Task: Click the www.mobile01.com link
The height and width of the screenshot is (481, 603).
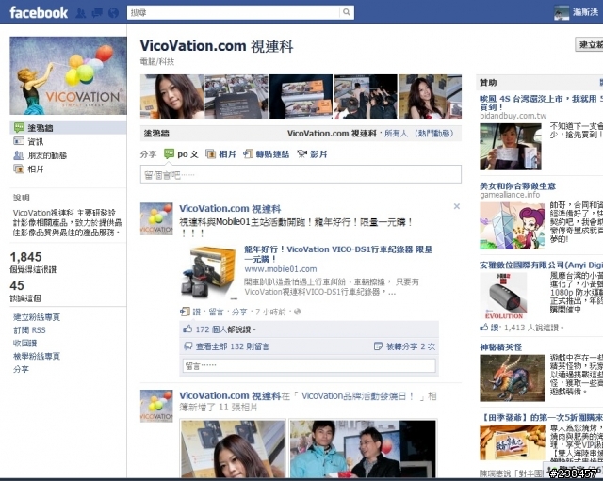Action: [281, 269]
